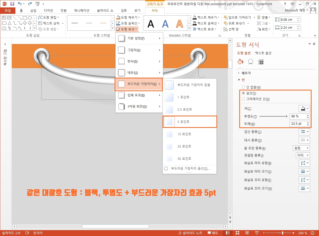Select the orange outlined A WordArt style
This screenshot has height=236, width=319.
pos(180,24)
